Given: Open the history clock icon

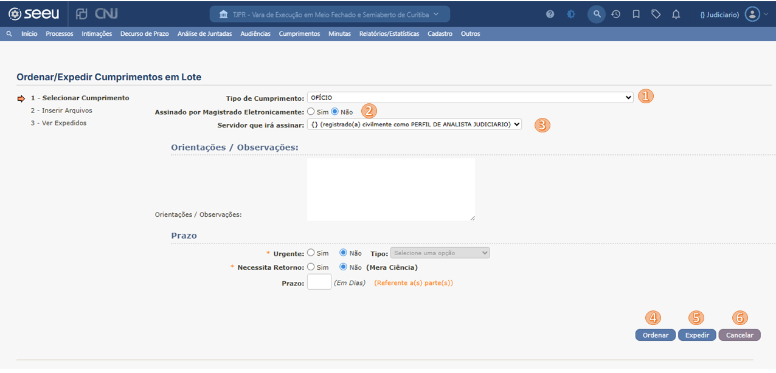Looking at the screenshot, I should point(616,14).
